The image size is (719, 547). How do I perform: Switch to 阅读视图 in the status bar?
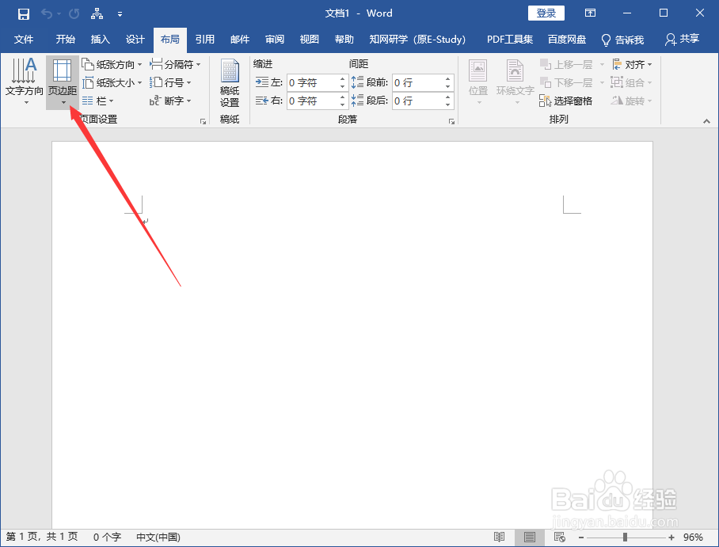point(499,536)
